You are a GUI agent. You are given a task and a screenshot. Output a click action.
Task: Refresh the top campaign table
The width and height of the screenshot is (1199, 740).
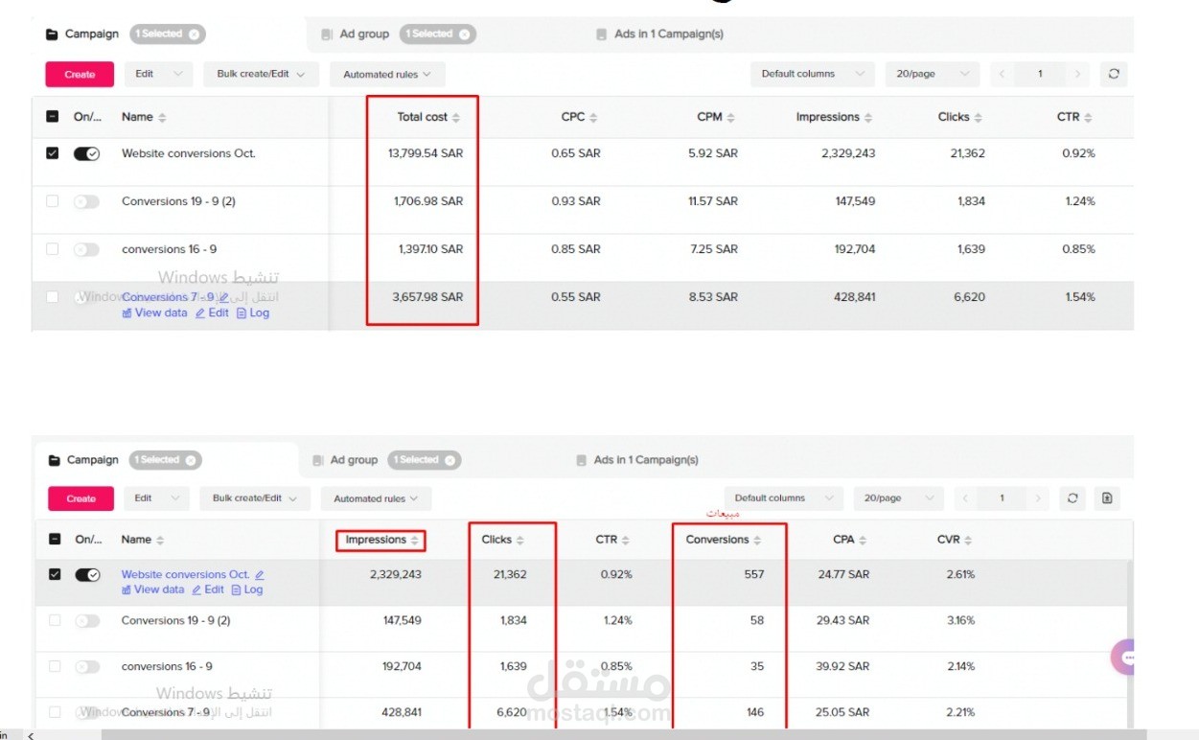pyautogui.click(x=1113, y=74)
